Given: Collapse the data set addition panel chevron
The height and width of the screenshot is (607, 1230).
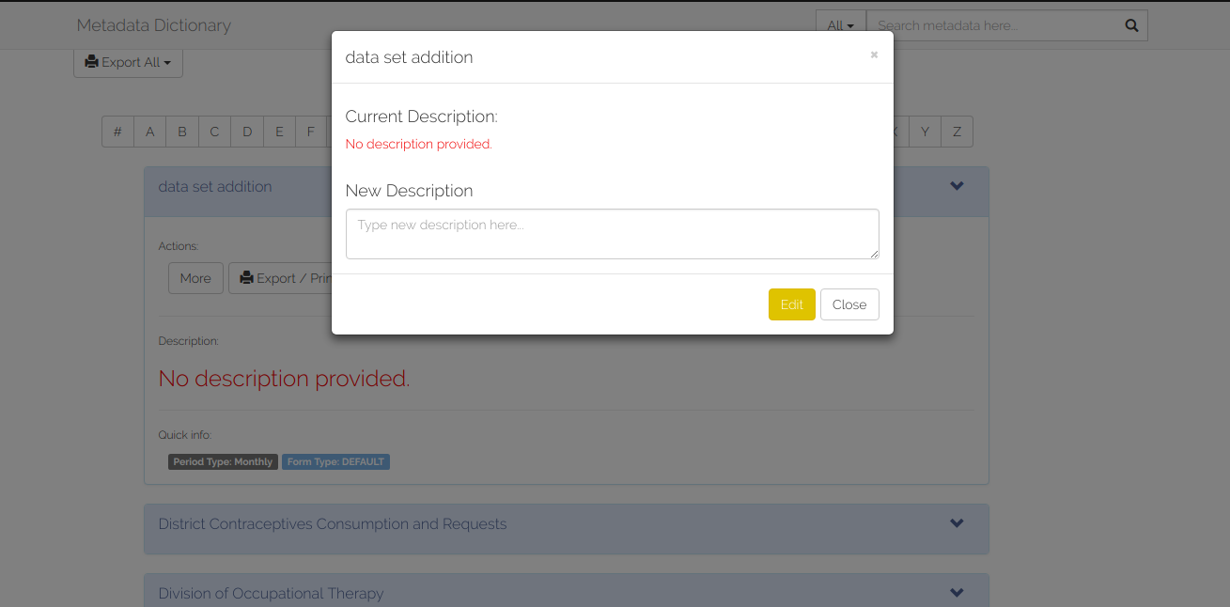Looking at the screenshot, I should click(x=957, y=186).
